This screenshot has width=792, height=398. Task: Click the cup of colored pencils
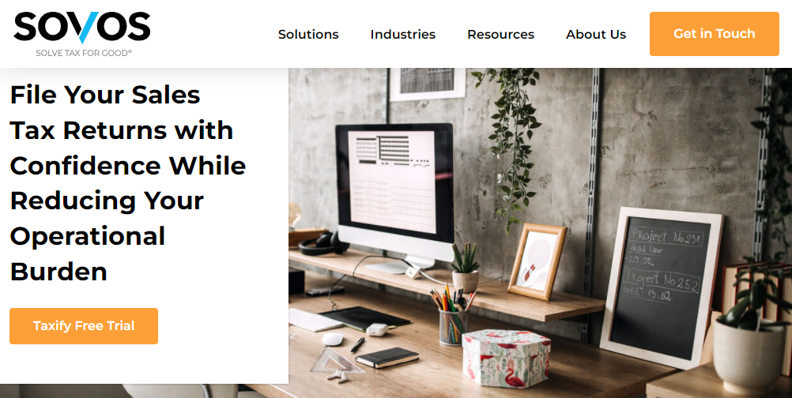[453, 317]
